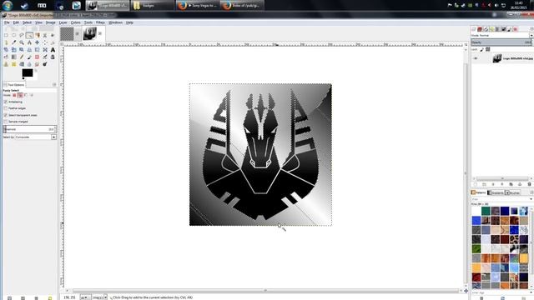Open the canvas navigation preview icon
The width and height of the screenshot is (534, 300).
coord(466,291)
